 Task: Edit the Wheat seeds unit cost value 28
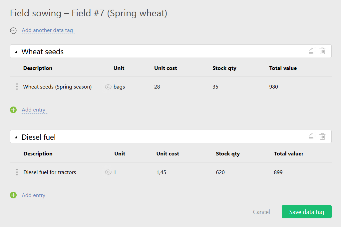(x=157, y=87)
